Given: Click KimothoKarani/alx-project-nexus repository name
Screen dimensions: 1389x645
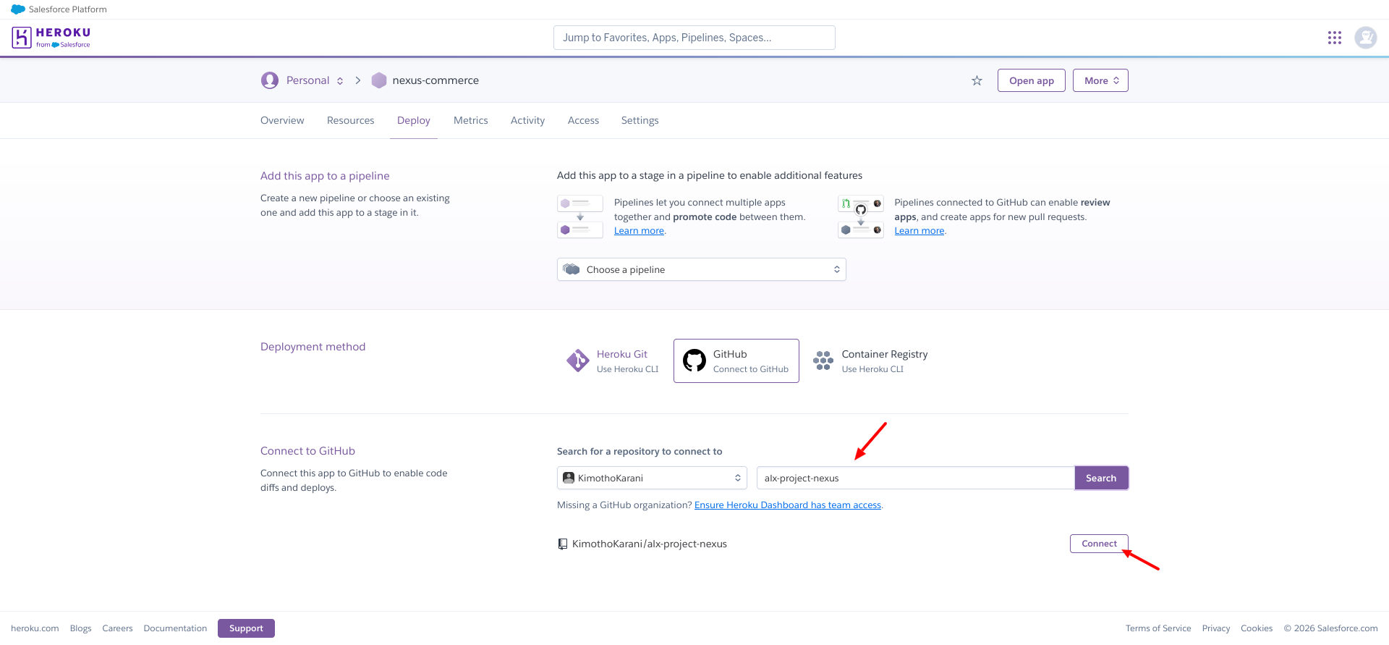Looking at the screenshot, I should click(x=650, y=544).
